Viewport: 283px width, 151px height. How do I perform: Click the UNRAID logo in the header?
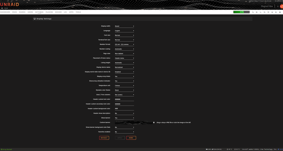pos(9,5)
